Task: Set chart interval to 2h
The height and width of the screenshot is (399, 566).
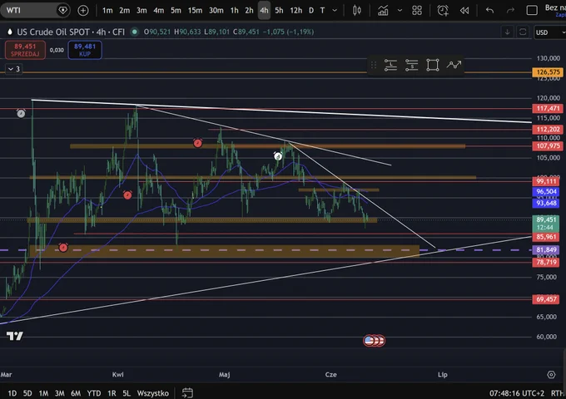Action: pos(249,11)
